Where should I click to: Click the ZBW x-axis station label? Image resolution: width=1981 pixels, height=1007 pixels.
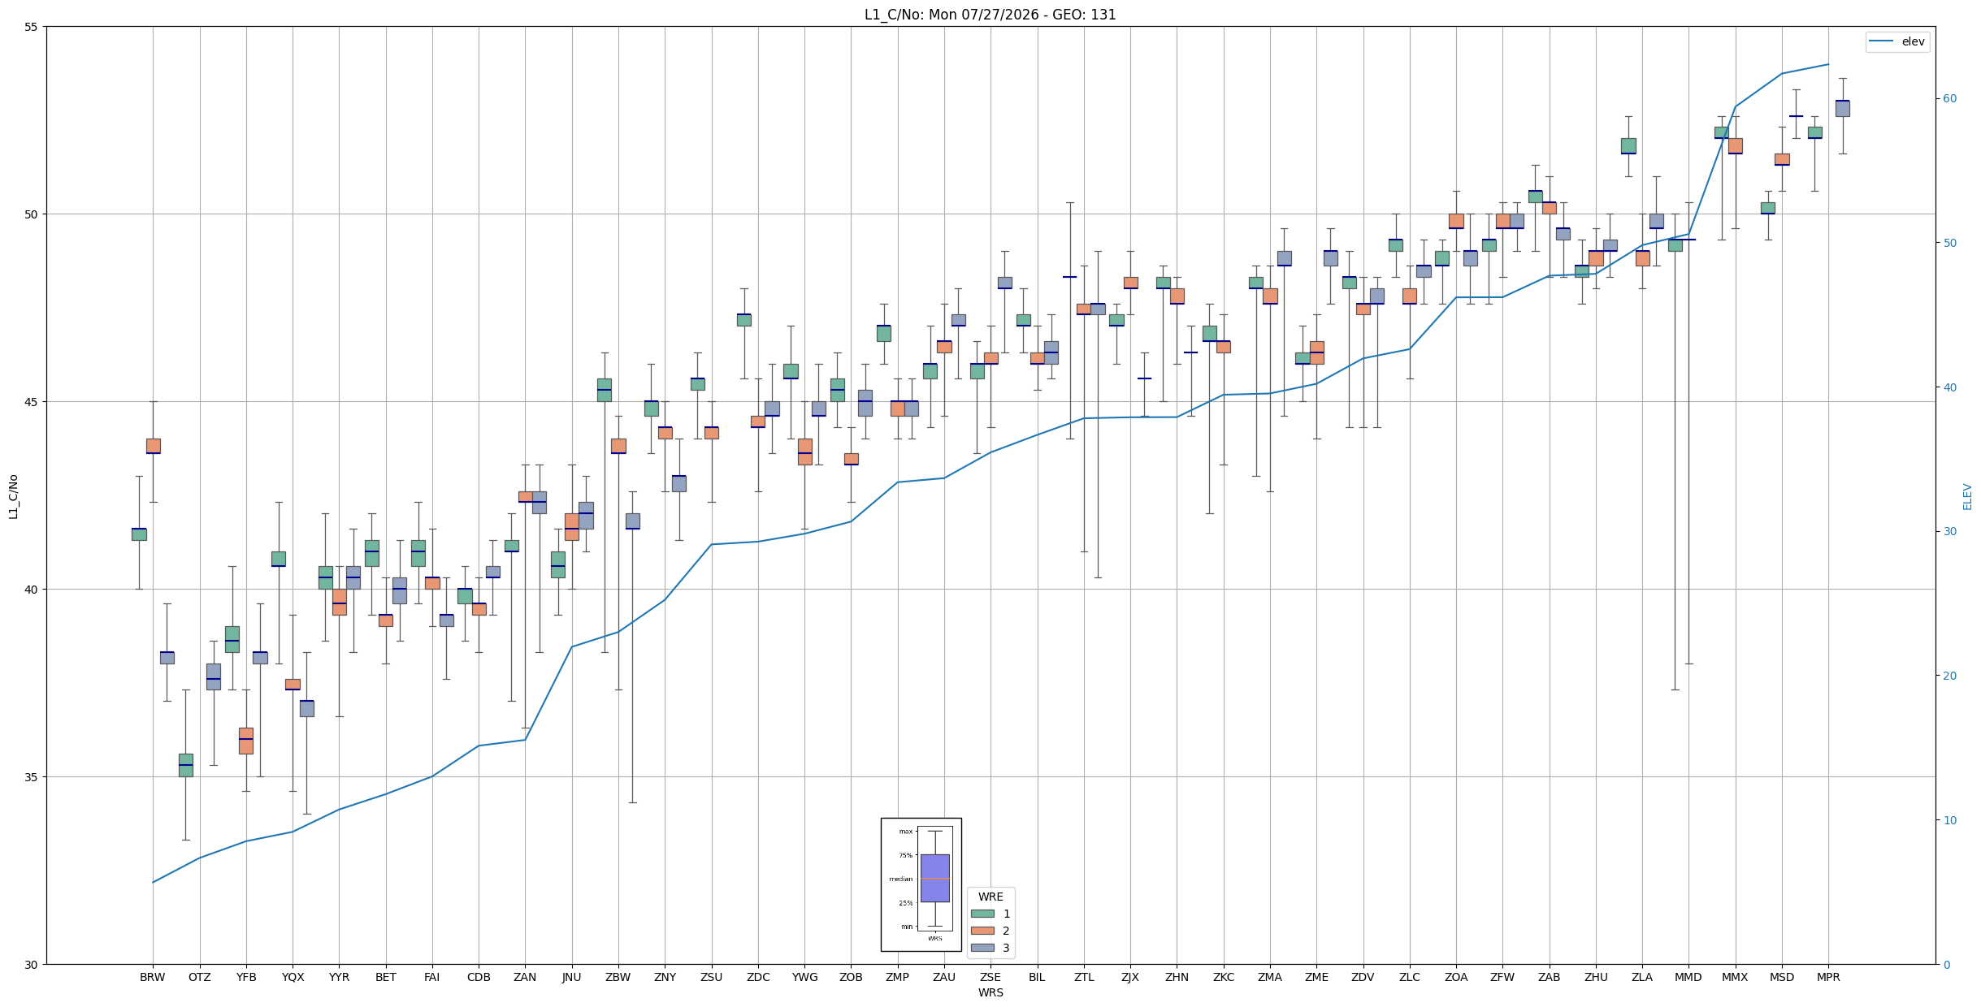pyautogui.click(x=618, y=977)
